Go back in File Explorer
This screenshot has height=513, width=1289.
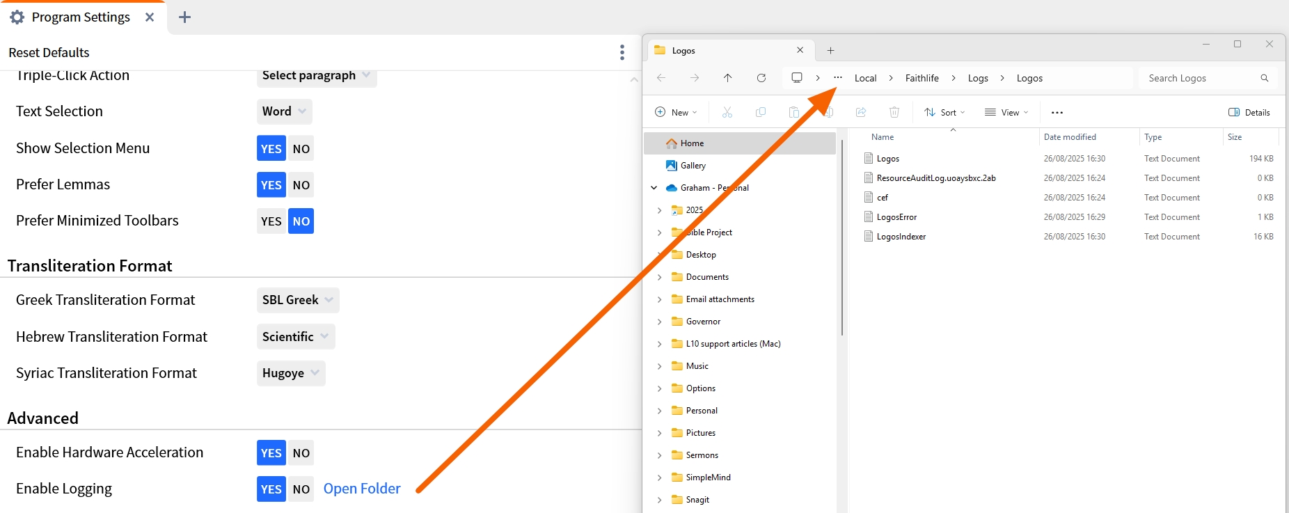pyautogui.click(x=661, y=78)
